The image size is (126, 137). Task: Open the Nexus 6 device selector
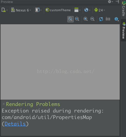pos(21,10)
